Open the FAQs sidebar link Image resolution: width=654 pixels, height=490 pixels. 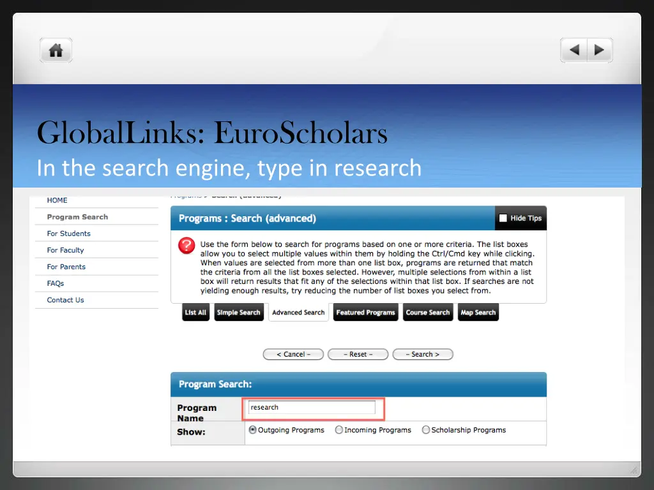(56, 284)
